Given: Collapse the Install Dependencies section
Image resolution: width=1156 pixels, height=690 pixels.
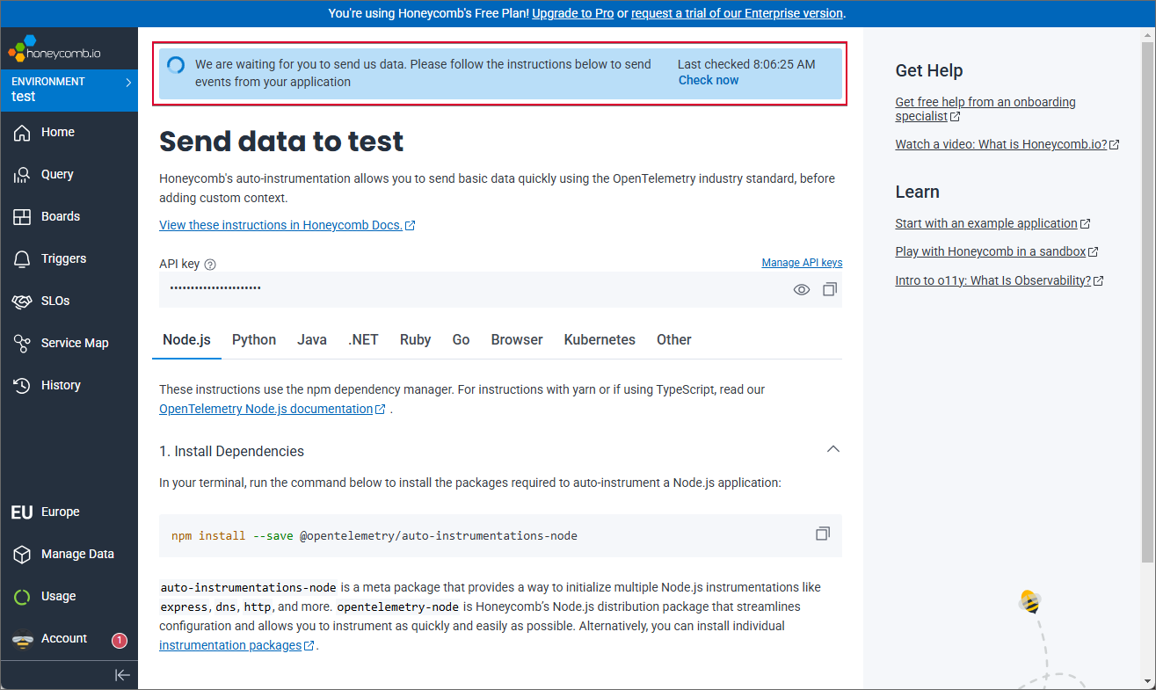Looking at the screenshot, I should [833, 449].
